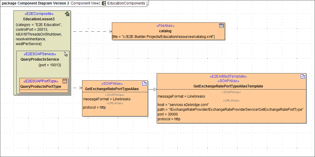Click the dashed arrow from QueryProductsPortType
Screen dimensions: 315x157
click(x=77, y=88)
